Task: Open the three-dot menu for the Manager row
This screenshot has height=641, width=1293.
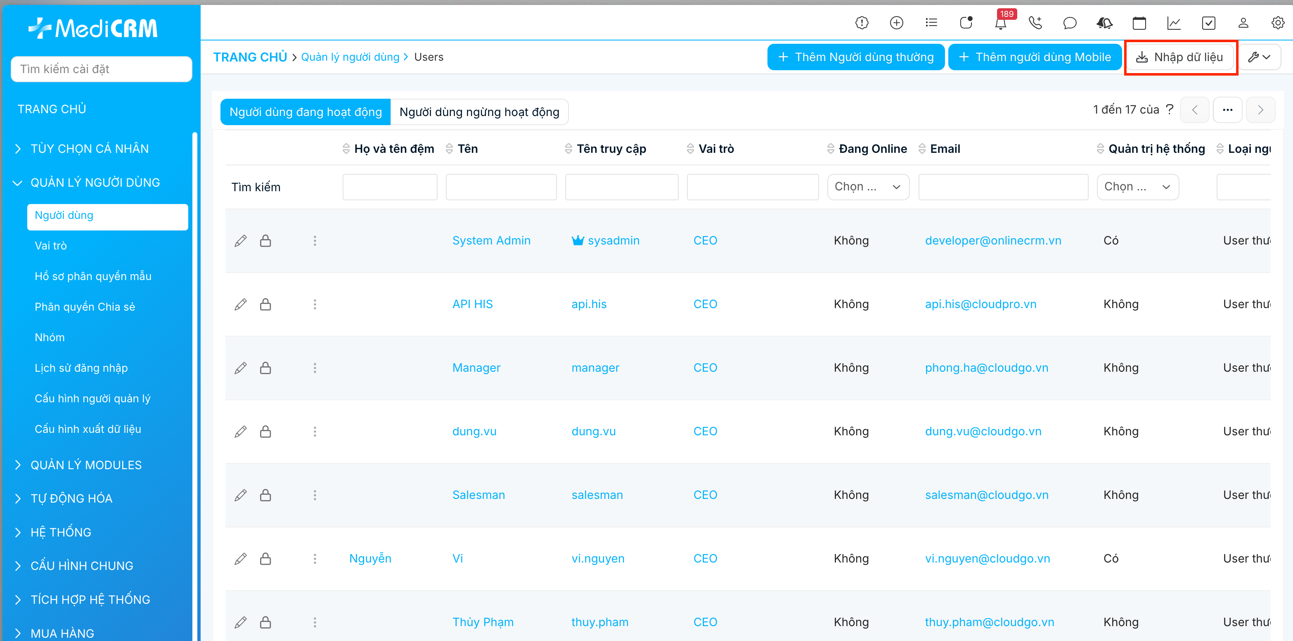Action: 315,368
